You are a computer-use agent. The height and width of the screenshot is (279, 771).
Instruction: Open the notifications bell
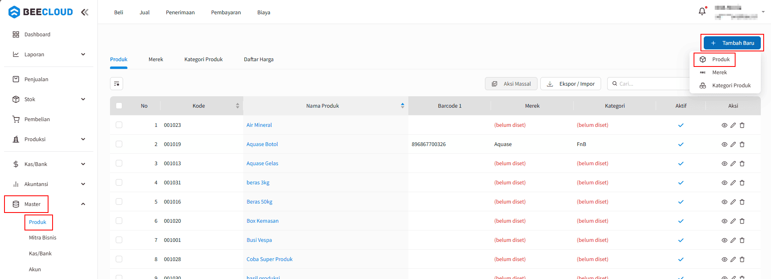(x=702, y=11)
